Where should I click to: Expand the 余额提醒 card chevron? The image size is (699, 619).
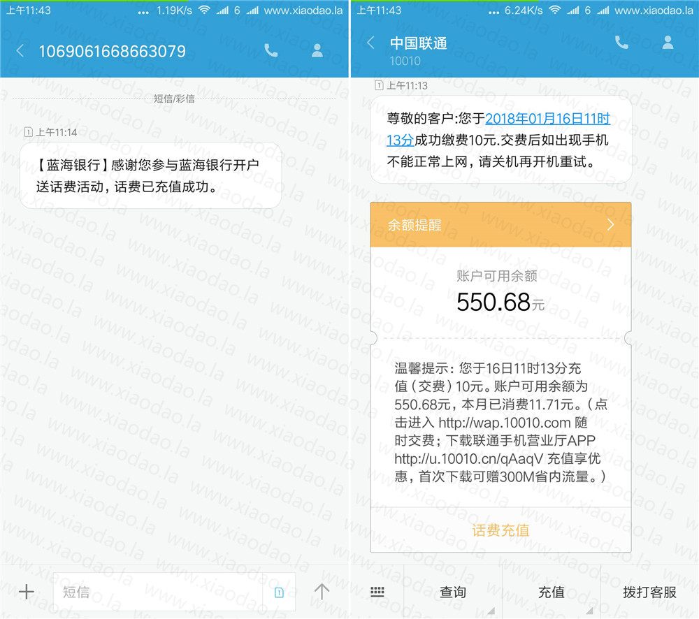click(611, 224)
